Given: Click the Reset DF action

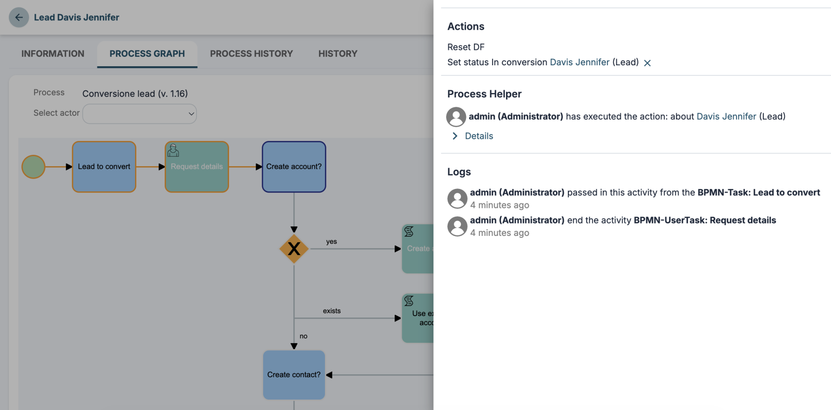Looking at the screenshot, I should pyautogui.click(x=466, y=47).
